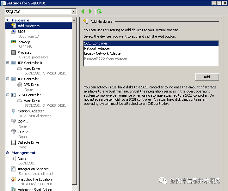Click the green forward arrow icon
228x191 pixels.
pos(90,11)
